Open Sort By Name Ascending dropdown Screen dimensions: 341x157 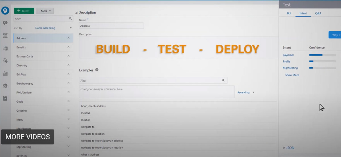pyautogui.click(x=53, y=28)
